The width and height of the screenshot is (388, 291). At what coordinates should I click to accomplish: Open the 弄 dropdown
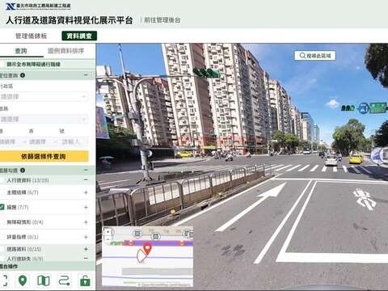click(x=42, y=141)
